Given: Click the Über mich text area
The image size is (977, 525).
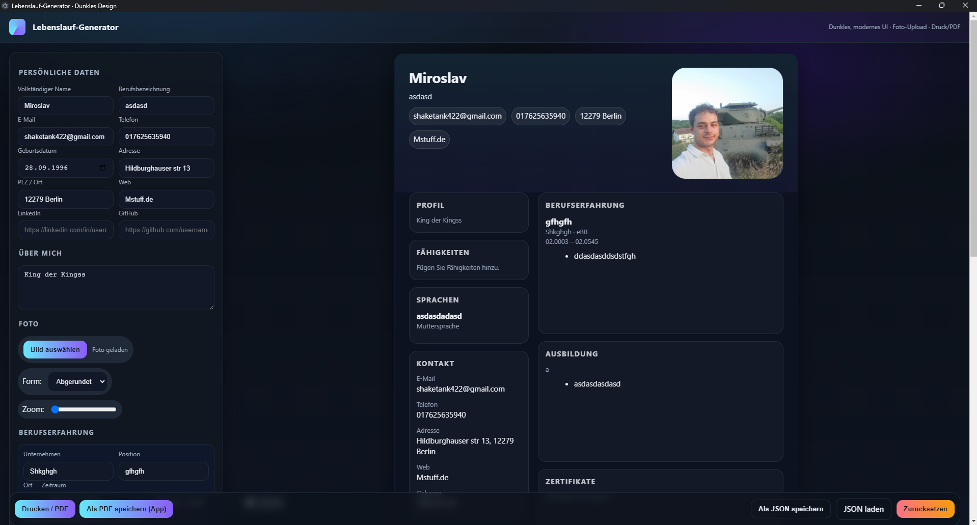Looking at the screenshot, I should pos(116,288).
